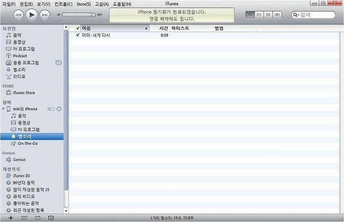The width and height of the screenshot is (344, 222).
Task: Select the mib의 iPhone device
Action: click(x=25, y=109)
